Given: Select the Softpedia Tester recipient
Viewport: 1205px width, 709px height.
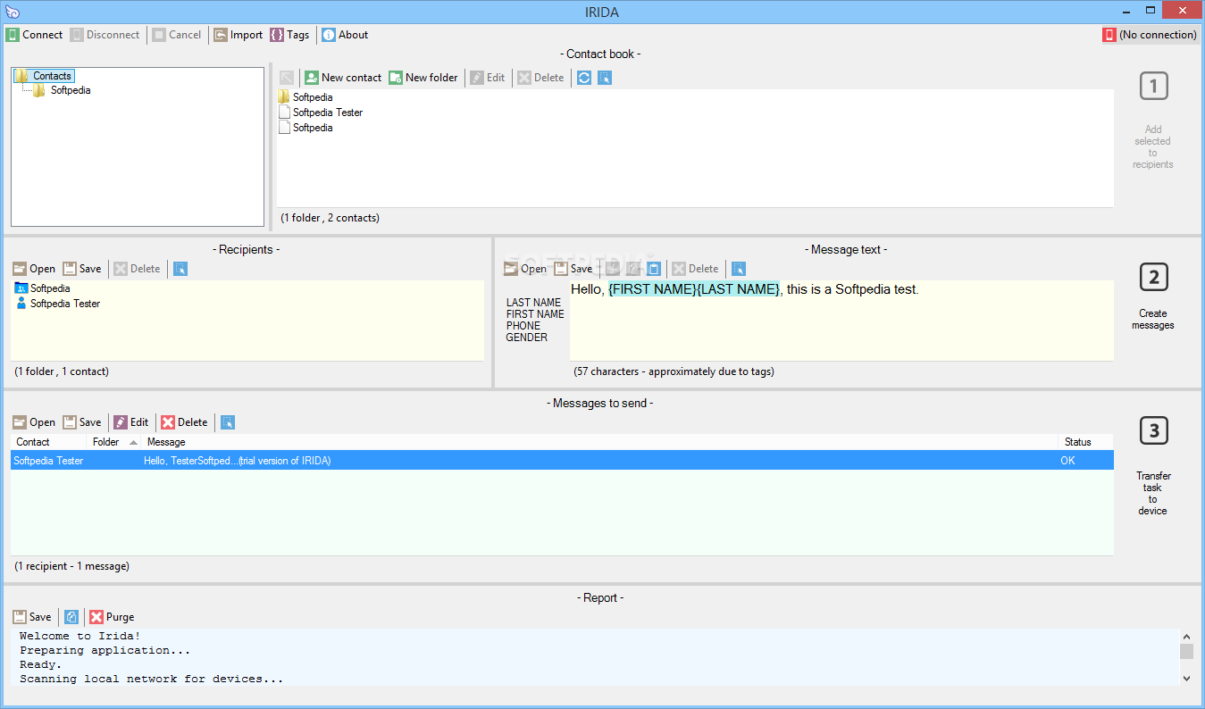Looking at the screenshot, I should click(x=57, y=304).
